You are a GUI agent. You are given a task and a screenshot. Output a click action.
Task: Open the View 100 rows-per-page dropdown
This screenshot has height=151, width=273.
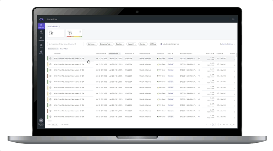pos(54,125)
